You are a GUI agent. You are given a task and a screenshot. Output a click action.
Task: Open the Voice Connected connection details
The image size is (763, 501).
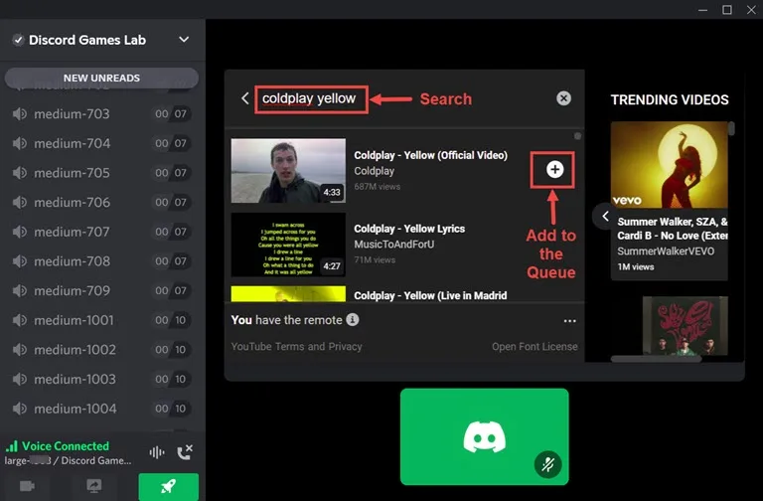66,446
